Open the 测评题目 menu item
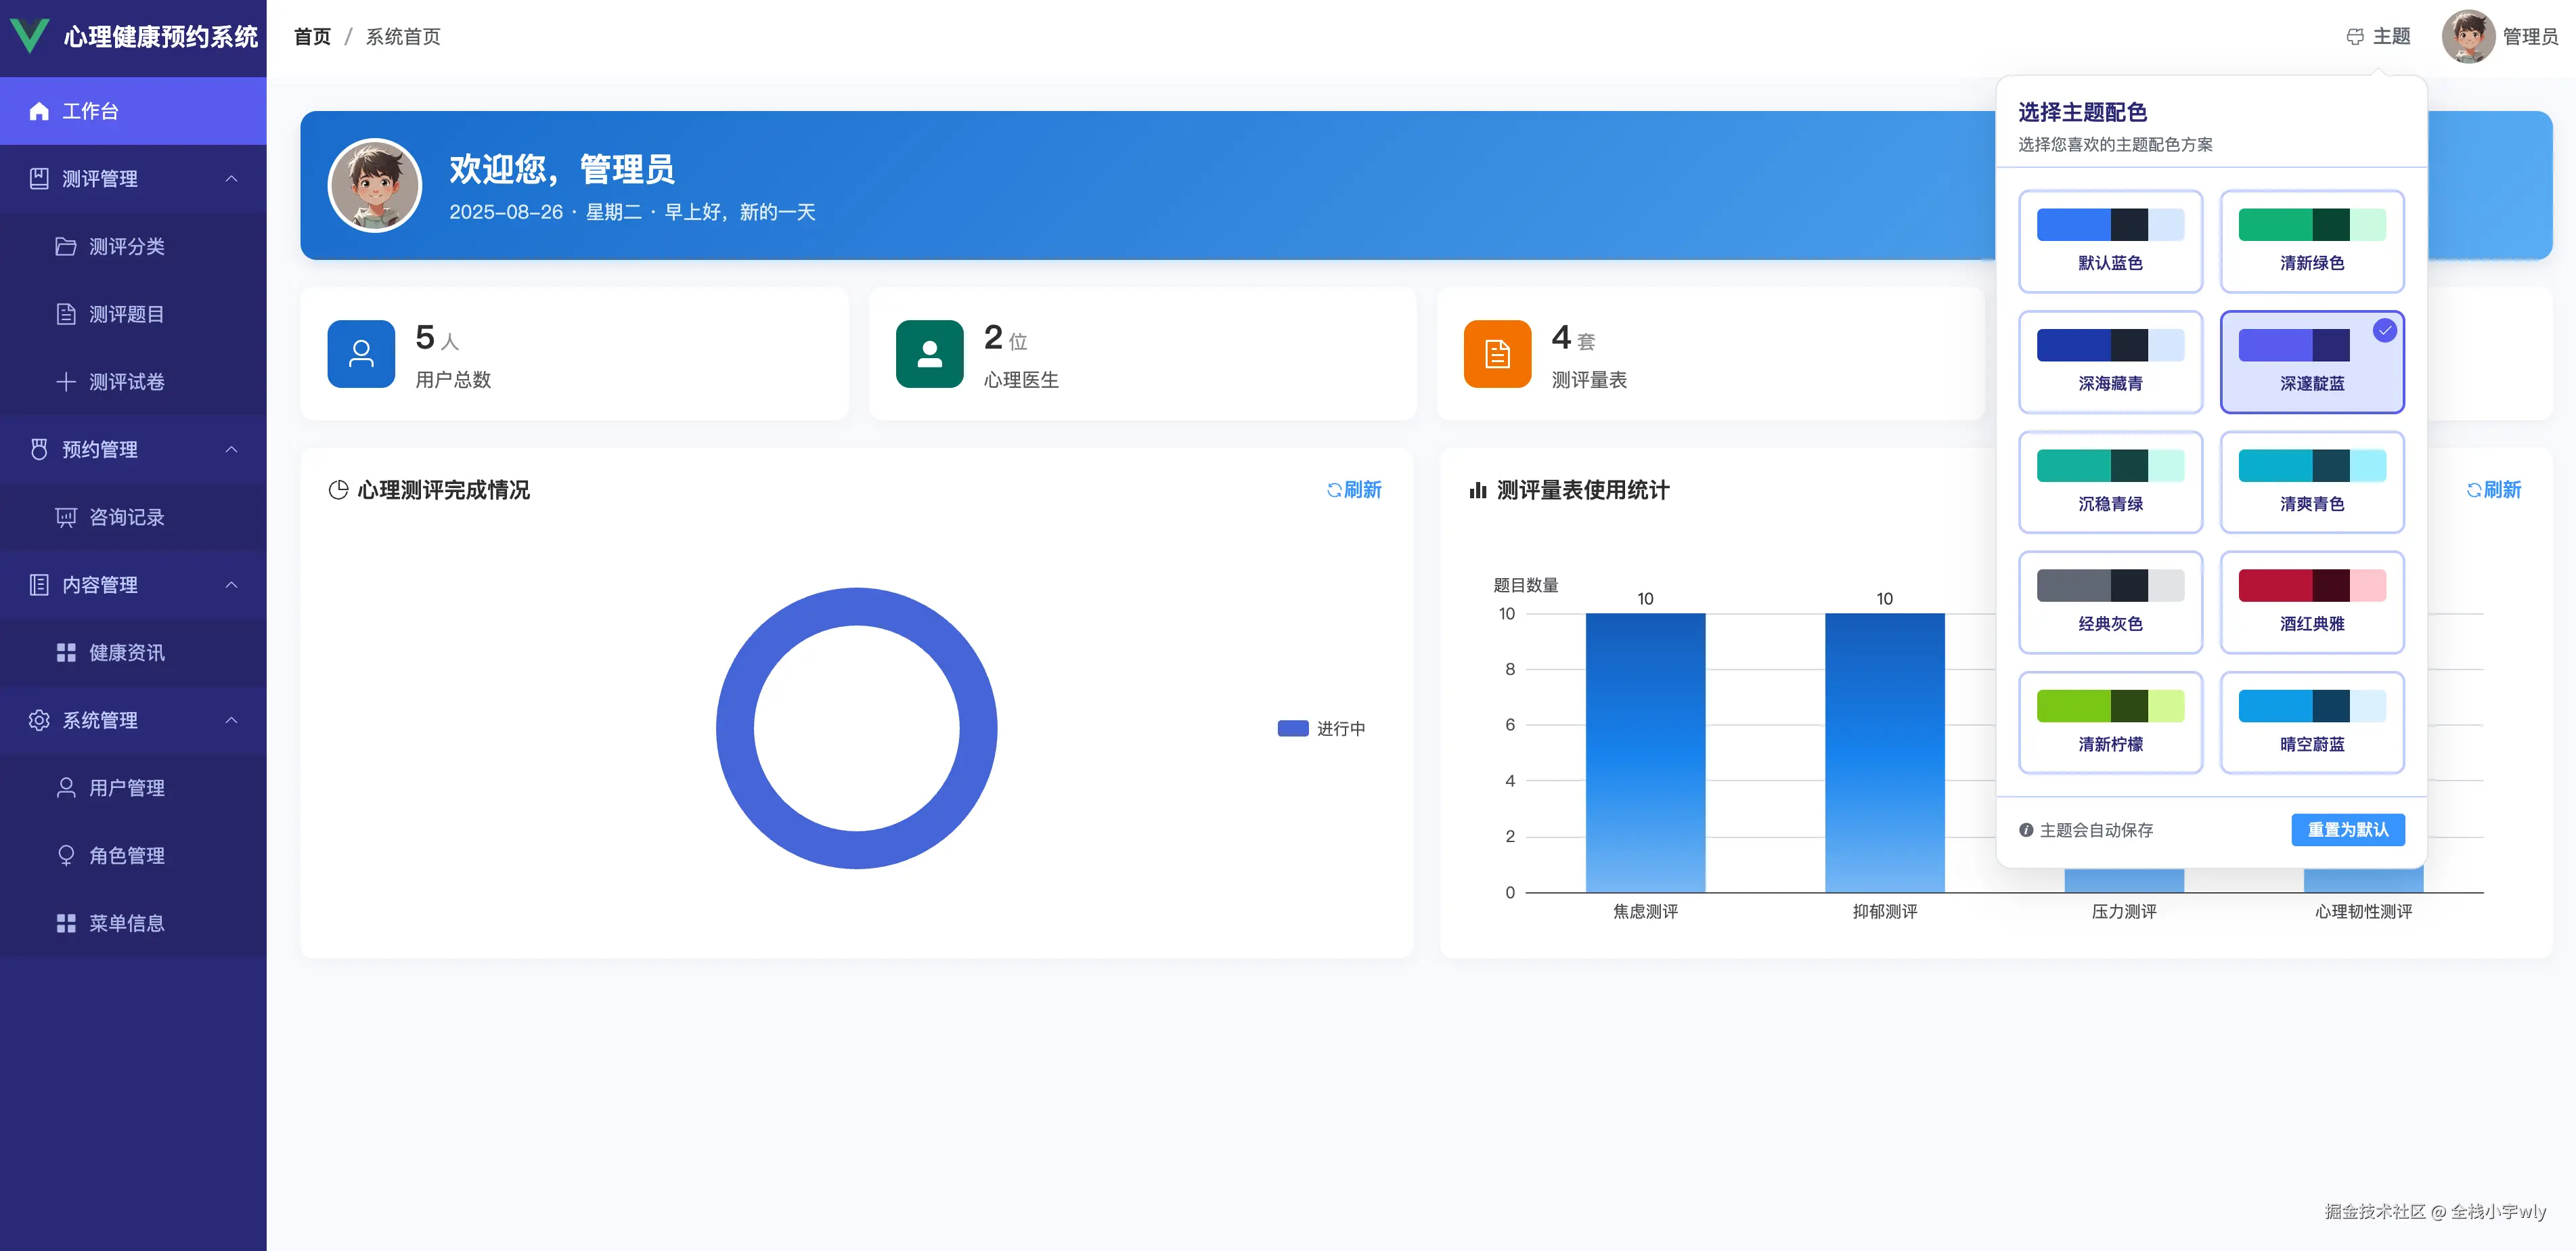This screenshot has height=1251, width=2576. 126,314
